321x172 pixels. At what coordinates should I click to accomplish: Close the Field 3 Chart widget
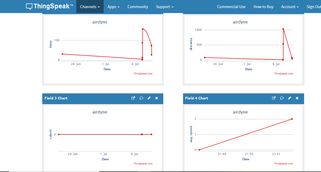click(x=157, y=98)
